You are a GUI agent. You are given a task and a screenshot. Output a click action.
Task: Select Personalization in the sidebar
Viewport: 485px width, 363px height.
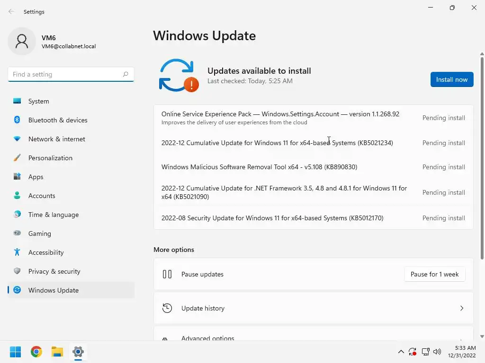[x=71, y=158]
